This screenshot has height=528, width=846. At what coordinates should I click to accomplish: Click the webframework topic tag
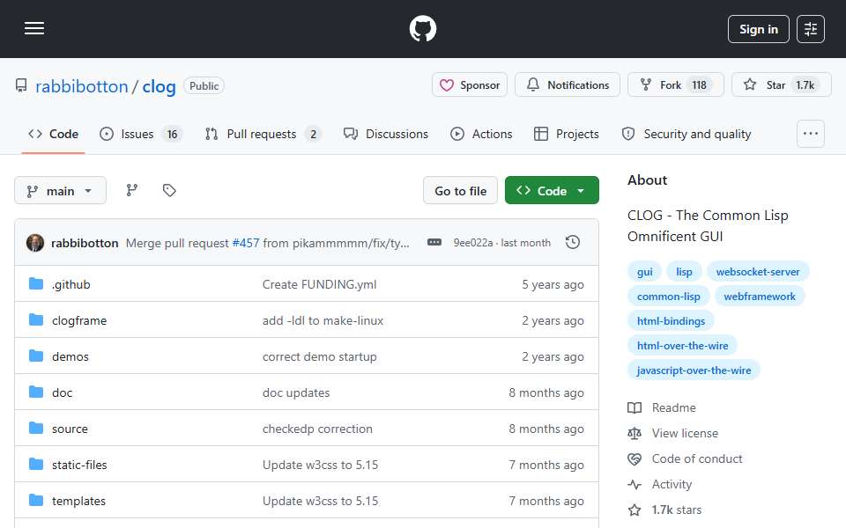[760, 297]
